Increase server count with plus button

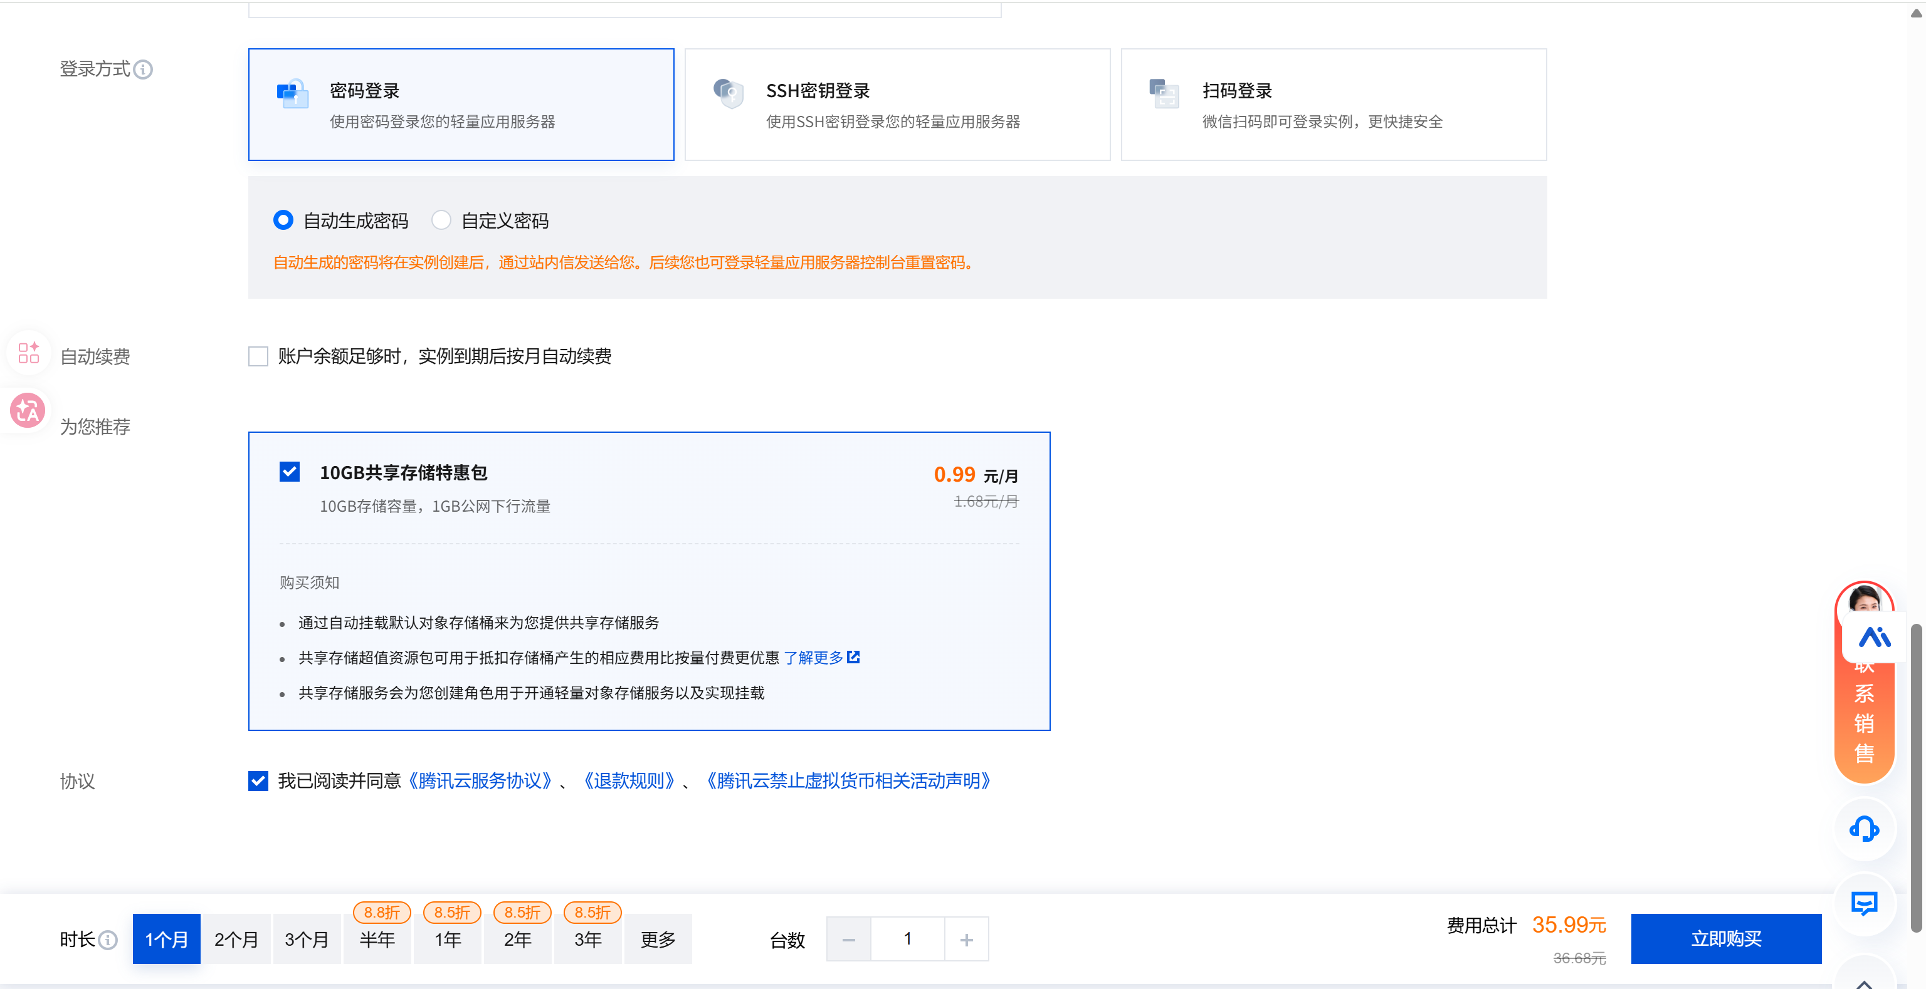coord(966,940)
